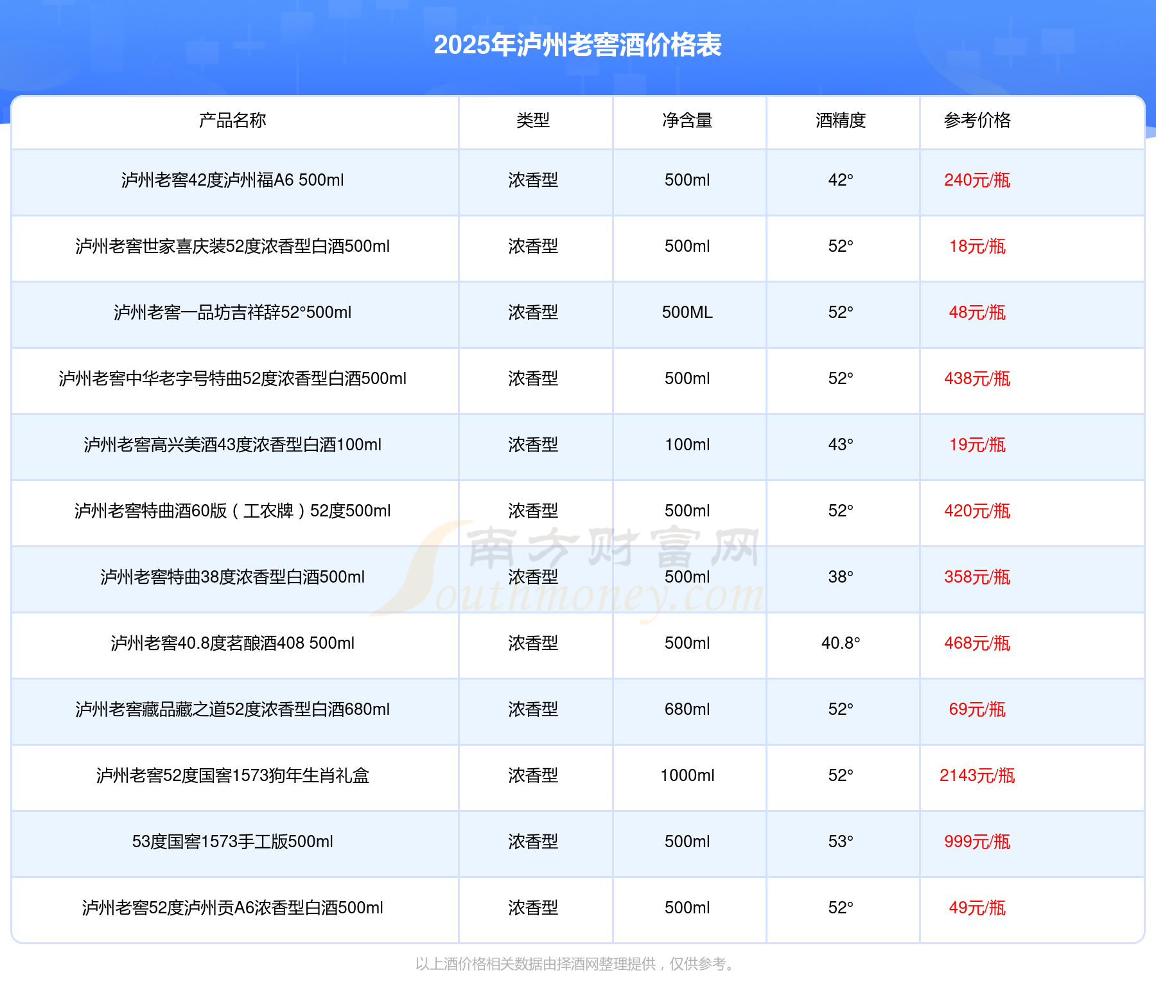Click 浓香型 in the 泸州福A6 row

pos(533,180)
